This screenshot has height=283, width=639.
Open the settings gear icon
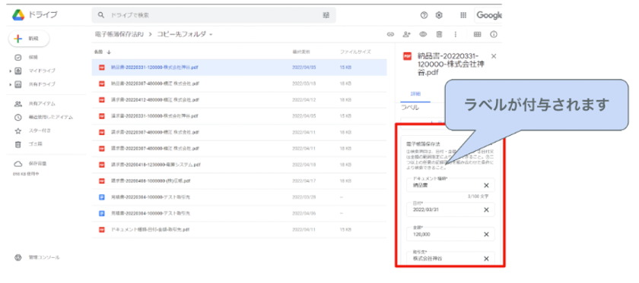439,15
